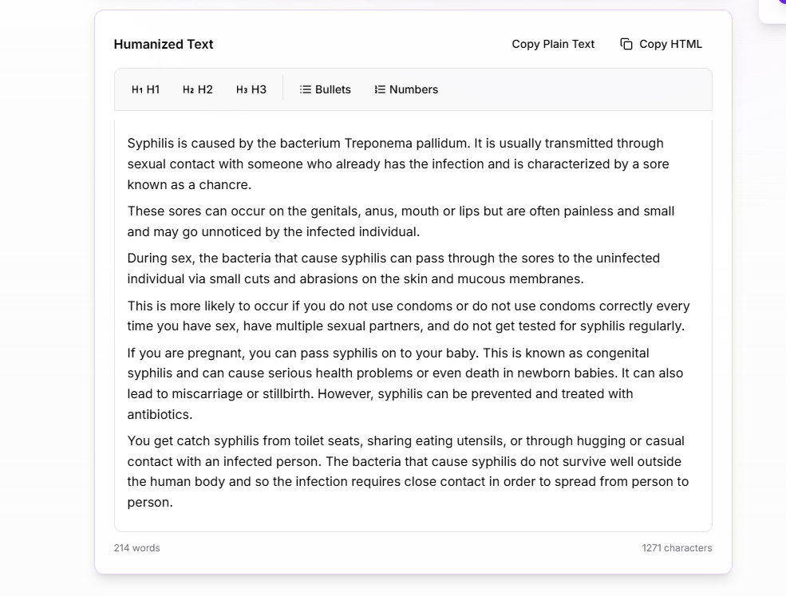Toggle H2 formatting in the toolbar

(x=197, y=89)
